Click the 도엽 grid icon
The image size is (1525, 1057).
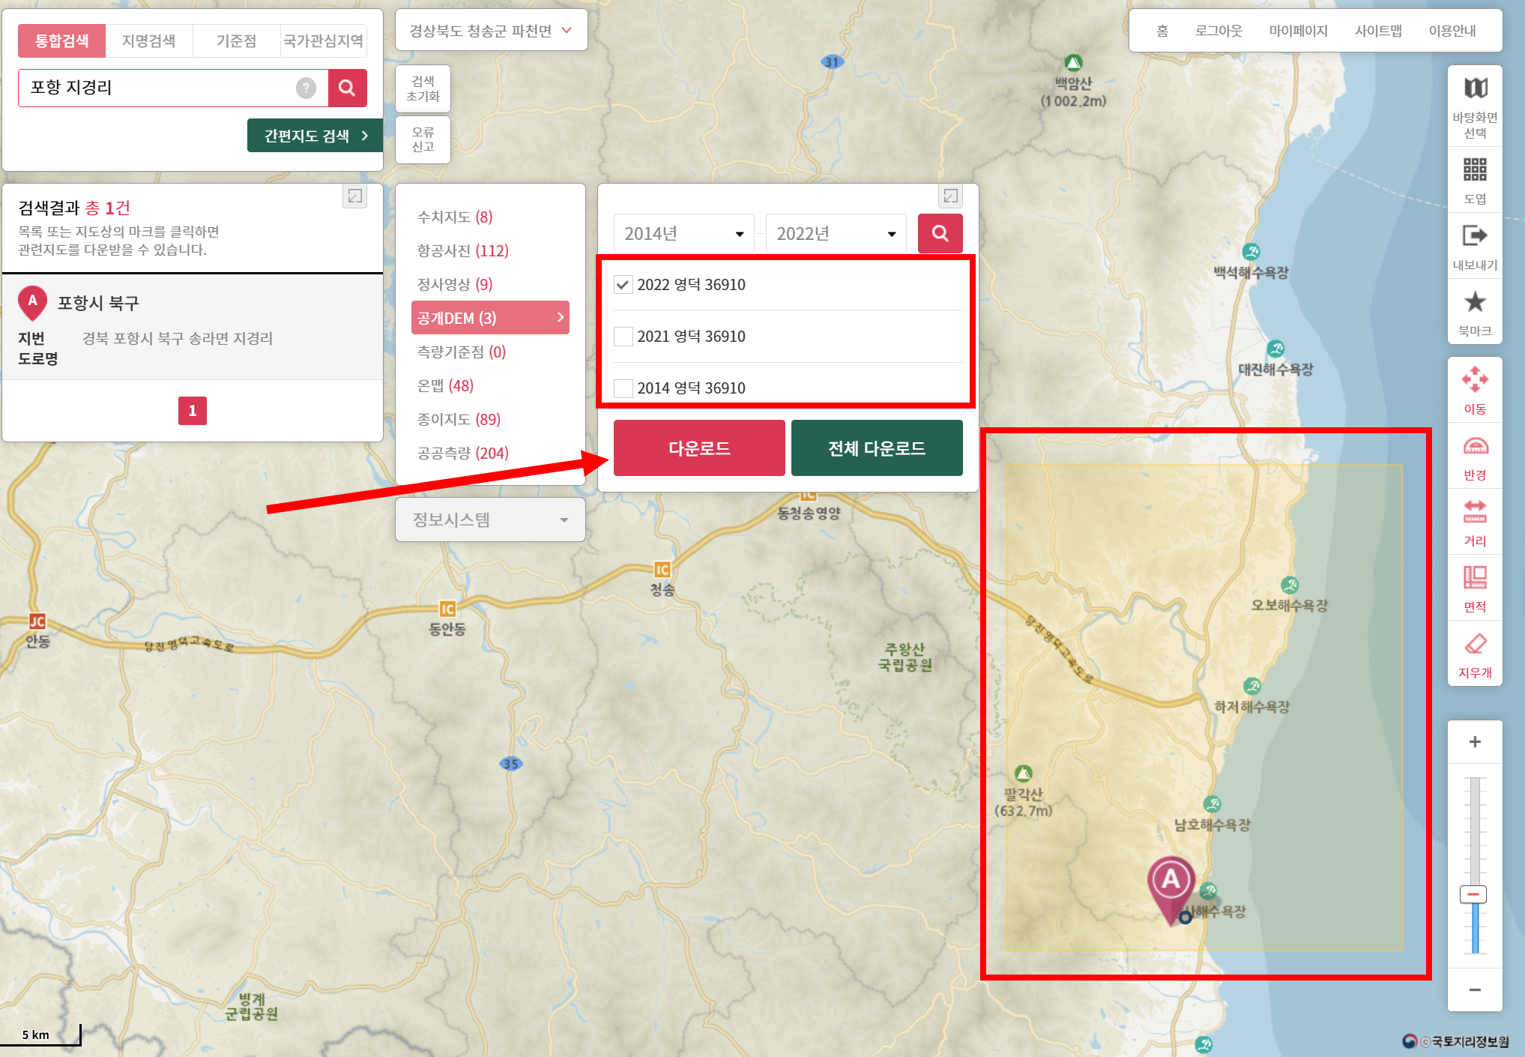[1475, 169]
